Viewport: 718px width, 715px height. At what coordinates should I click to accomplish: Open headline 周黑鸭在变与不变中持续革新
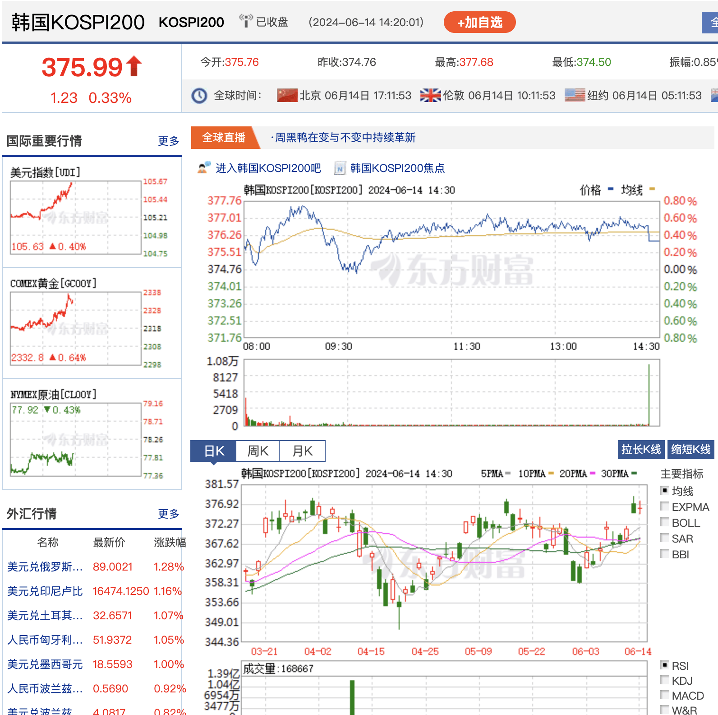tap(345, 138)
